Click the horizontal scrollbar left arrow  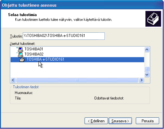(x=13, y=80)
